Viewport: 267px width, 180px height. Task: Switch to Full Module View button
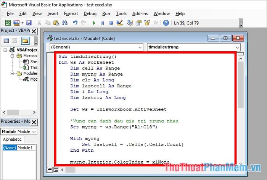(55, 169)
